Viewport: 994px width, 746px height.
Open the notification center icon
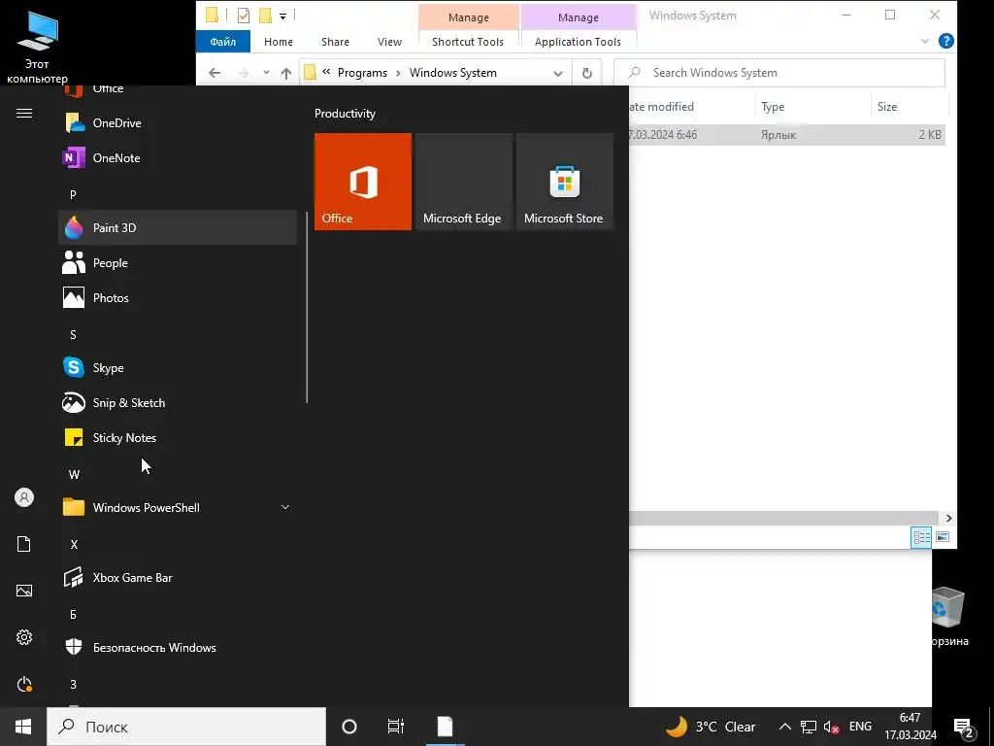964,728
